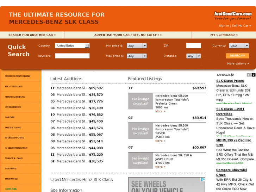This screenshot has height=192, width=256.
Task: Open the JustGoodCars.com logo
Action: coord(233,14)
